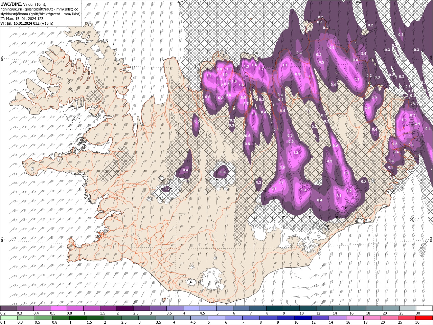Pick the light purple 14 swatch in lower legend row

tap(338, 318)
